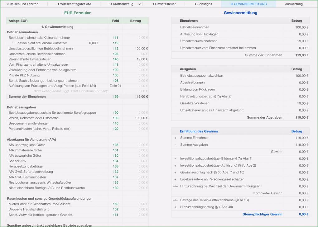The height and width of the screenshot is (227, 318).
Task: Click the davon nicht steuerbare Umsätze amount field
Action: (x=94, y=43)
